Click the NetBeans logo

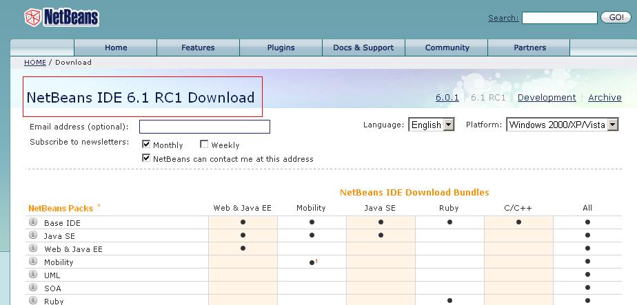coord(62,17)
